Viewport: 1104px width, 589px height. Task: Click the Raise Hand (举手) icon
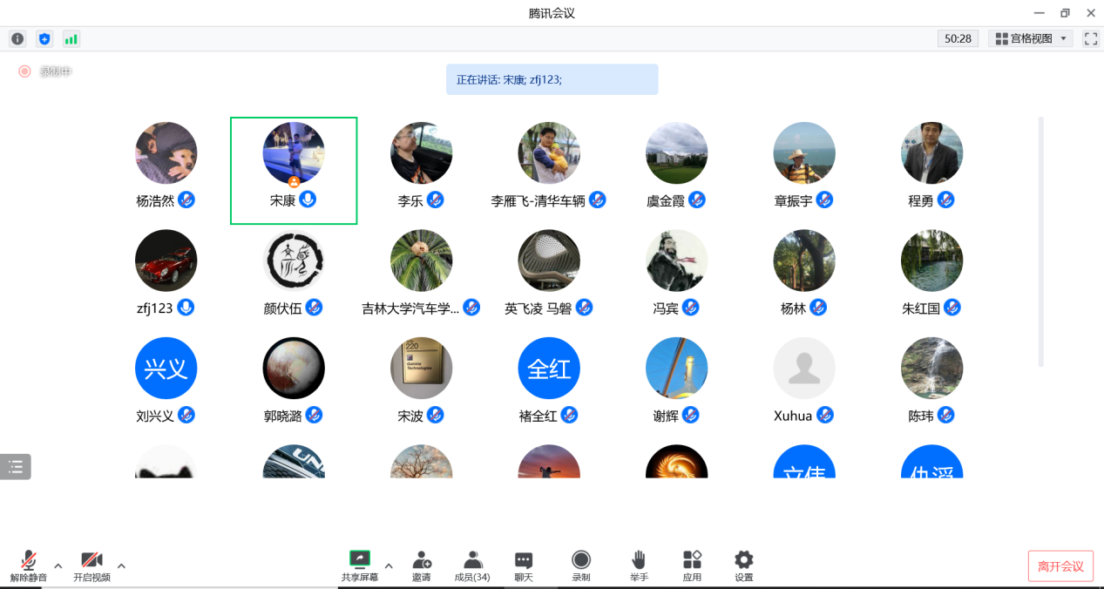point(639,565)
